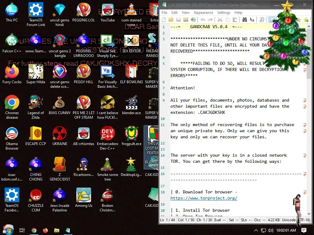Screen dimensions: 314x235
Task: Open the File menu
Action: pos(164,12)
